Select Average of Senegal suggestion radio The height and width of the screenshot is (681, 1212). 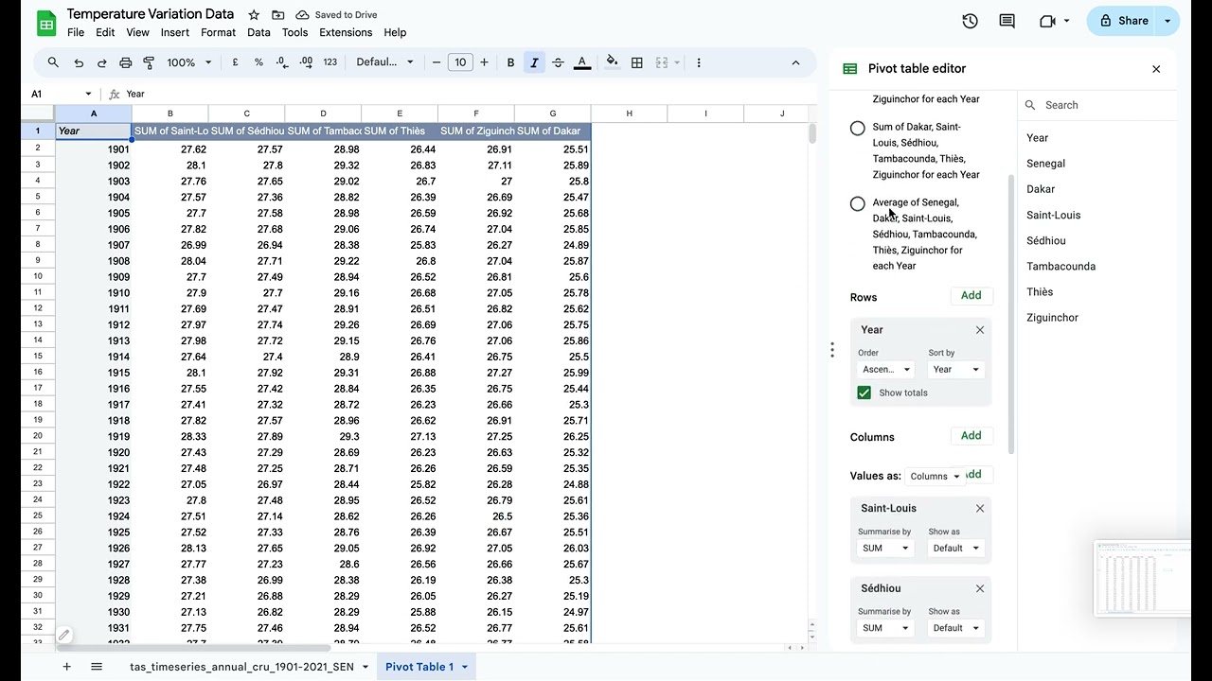pos(858,203)
